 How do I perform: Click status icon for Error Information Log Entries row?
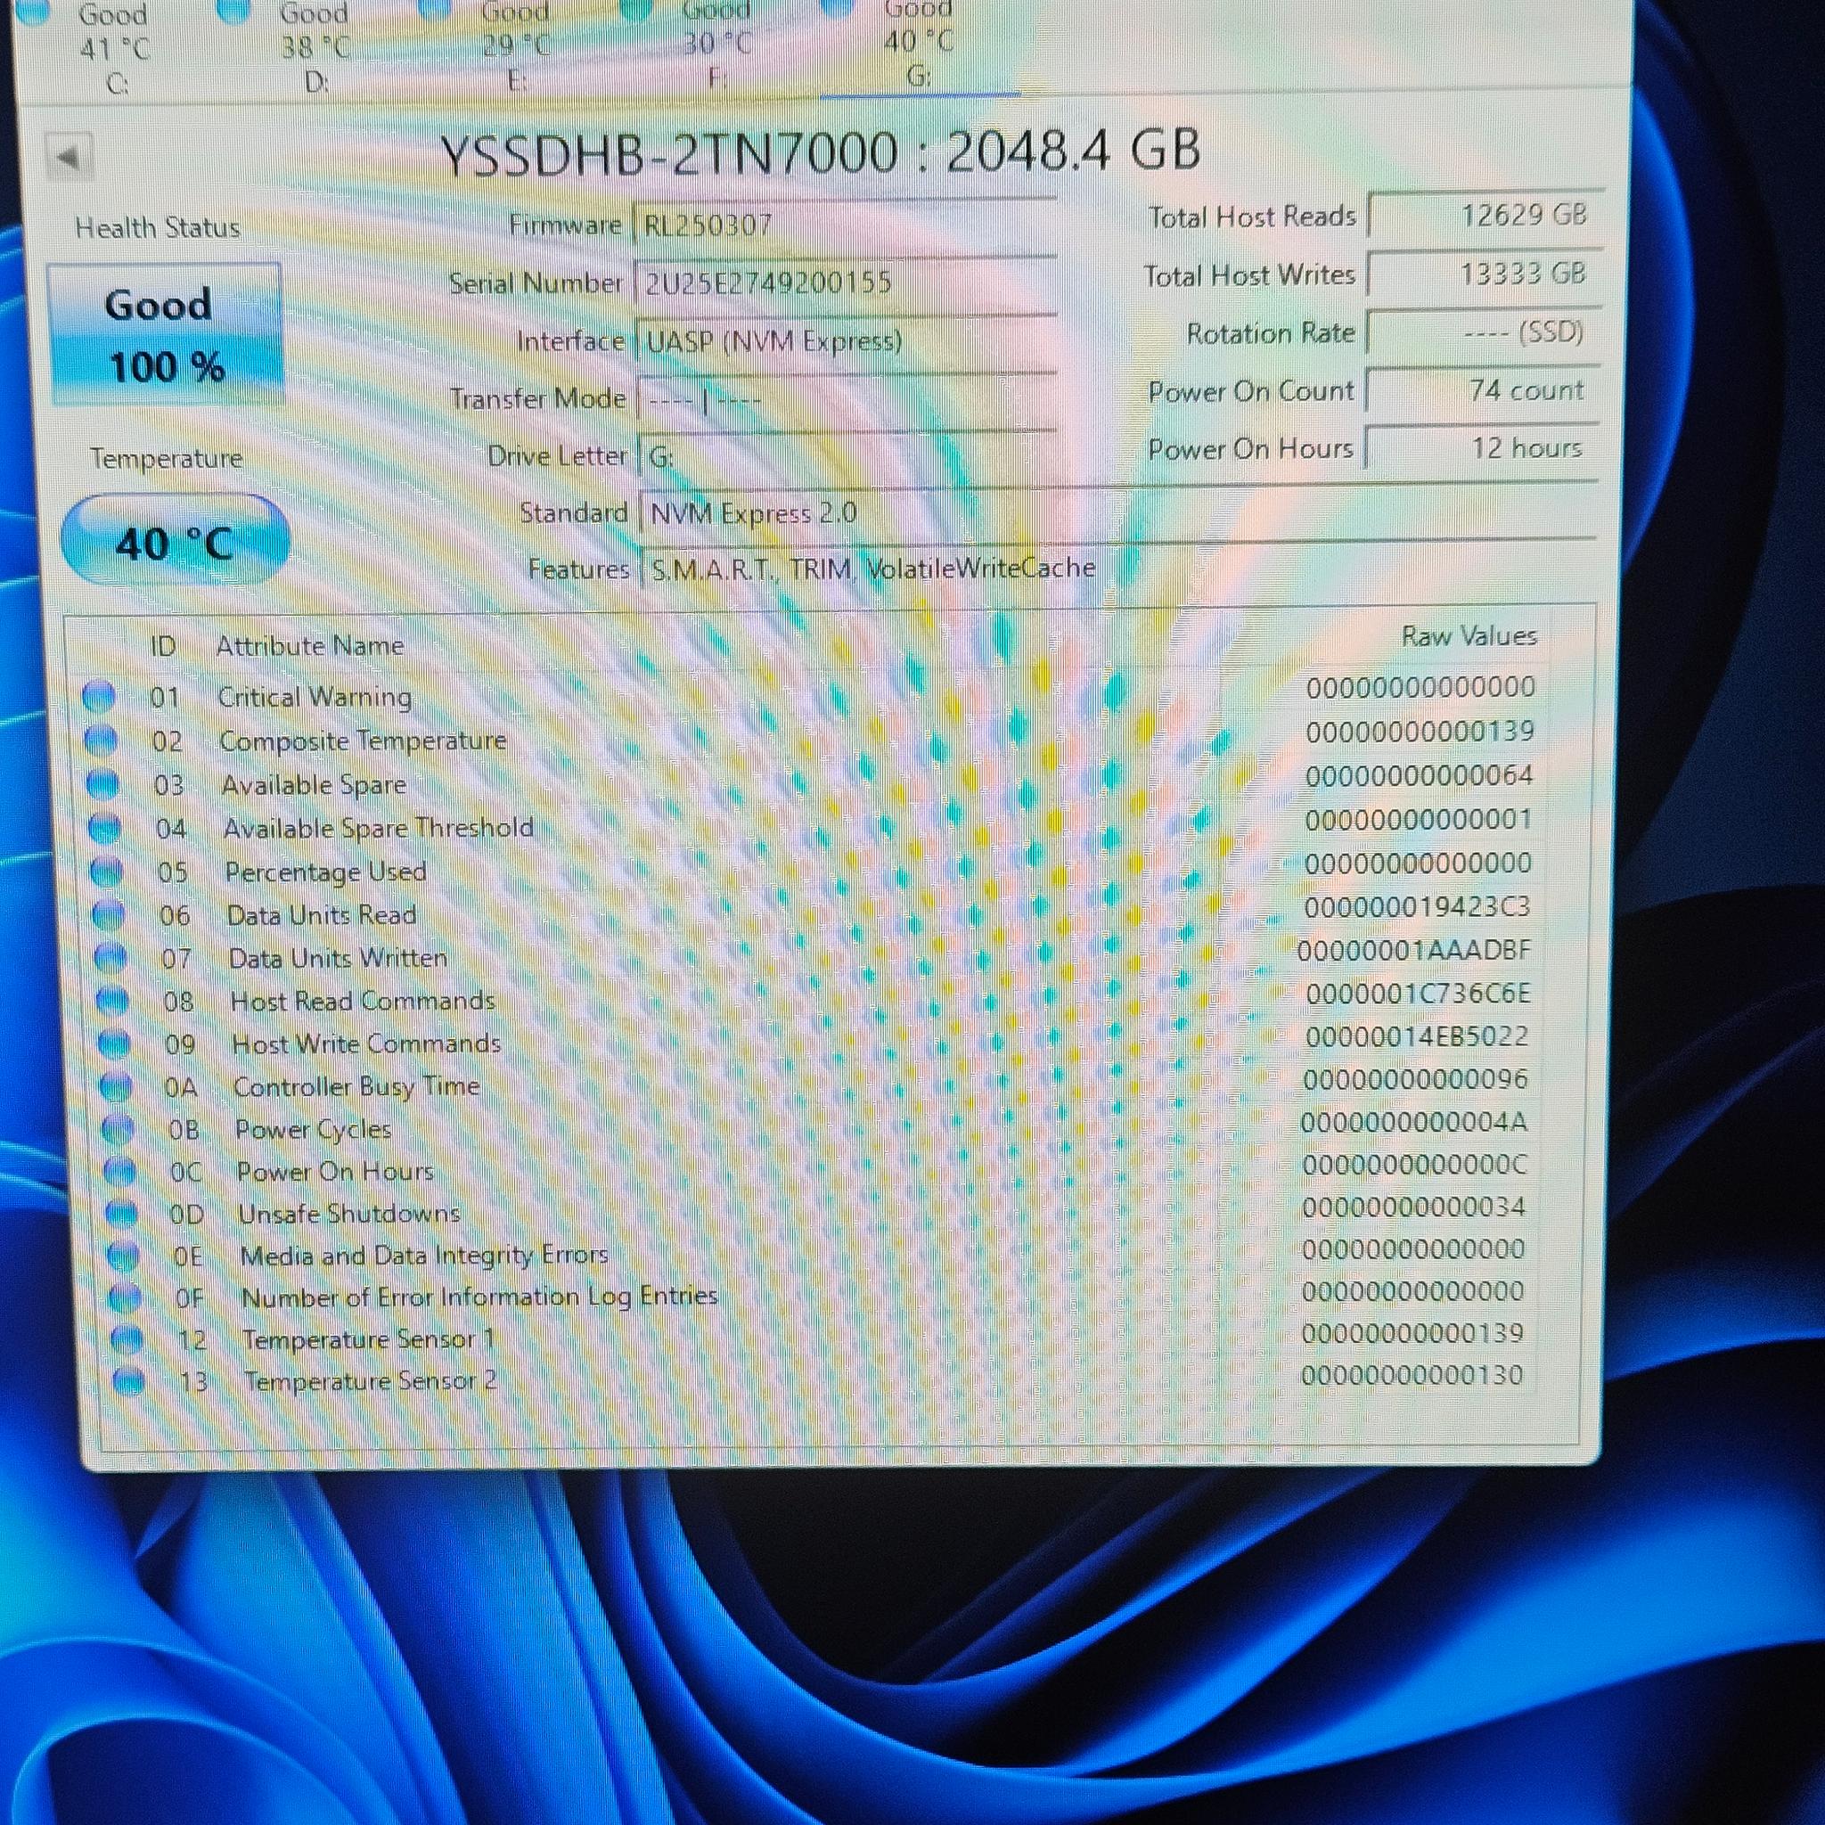(x=125, y=1297)
